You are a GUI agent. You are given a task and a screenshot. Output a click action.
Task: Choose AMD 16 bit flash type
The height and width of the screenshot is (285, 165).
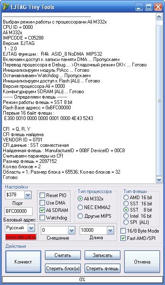(126, 198)
